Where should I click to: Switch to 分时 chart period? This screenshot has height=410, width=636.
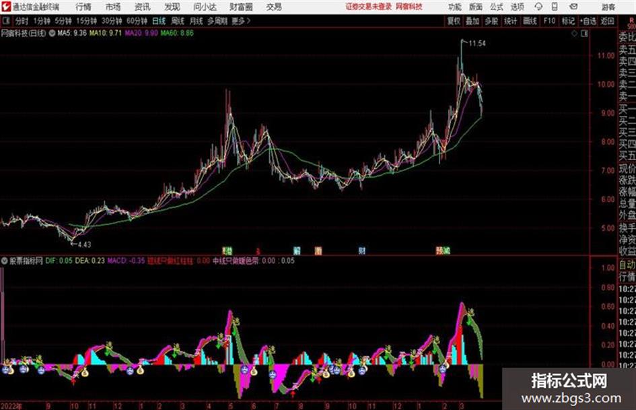click(x=22, y=21)
